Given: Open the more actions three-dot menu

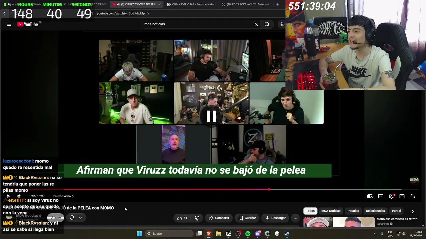Looking at the screenshot, I should pos(295,218).
